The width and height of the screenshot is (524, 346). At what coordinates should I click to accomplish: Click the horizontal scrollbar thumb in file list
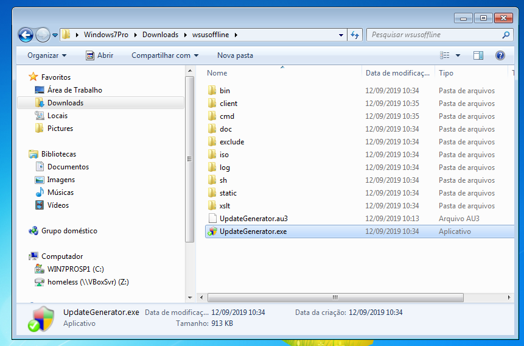click(335, 297)
